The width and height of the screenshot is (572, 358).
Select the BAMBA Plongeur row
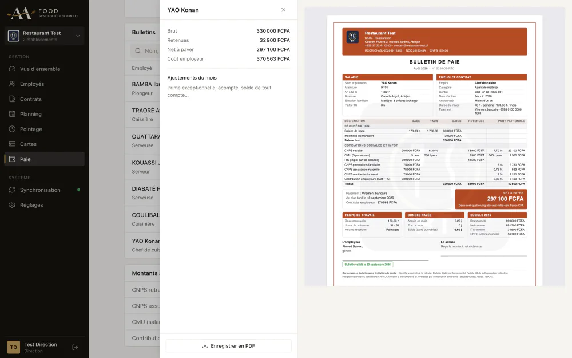[143, 88]
